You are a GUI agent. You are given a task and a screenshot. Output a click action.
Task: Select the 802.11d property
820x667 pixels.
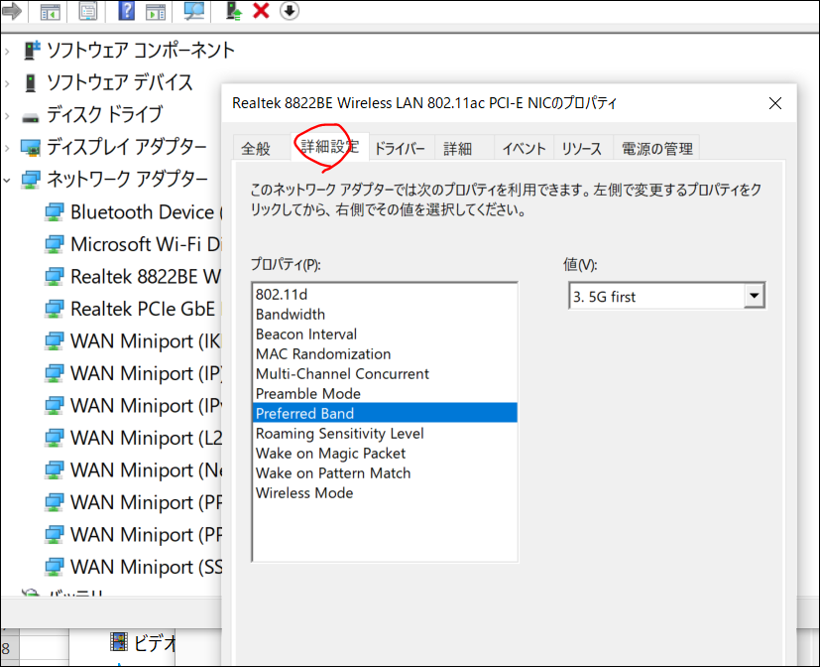tap(385, 294)
